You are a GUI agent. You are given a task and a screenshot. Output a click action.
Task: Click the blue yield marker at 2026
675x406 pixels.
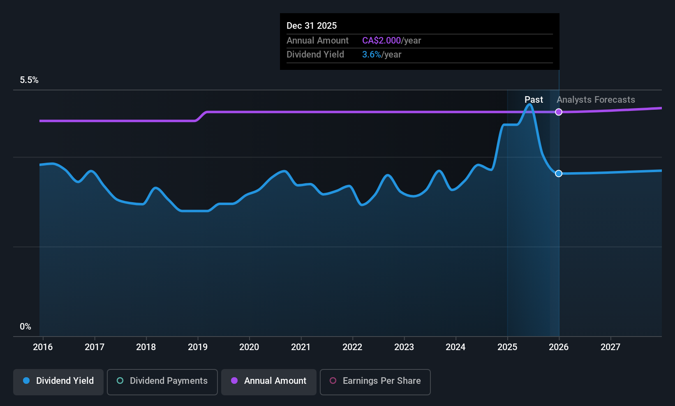559,173
